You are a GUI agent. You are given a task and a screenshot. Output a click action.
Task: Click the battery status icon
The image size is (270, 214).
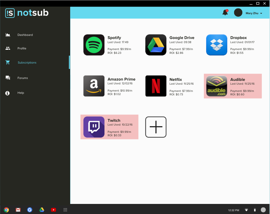pyautogui.click(x=255, y=210)
